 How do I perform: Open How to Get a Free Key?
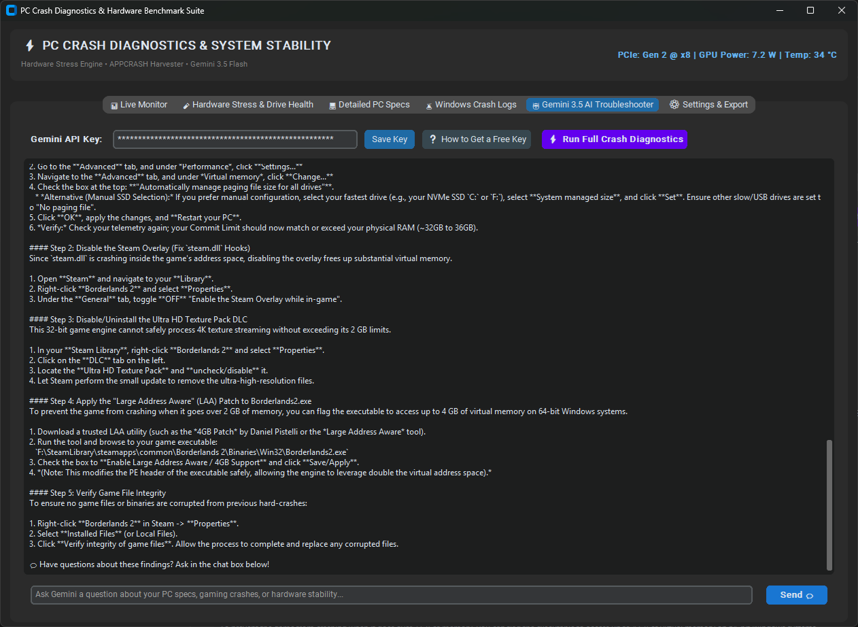pyautogui.click(x=477, y=139)
